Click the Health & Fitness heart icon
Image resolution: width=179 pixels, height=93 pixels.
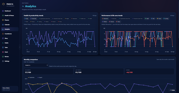(x=3, y=16)
